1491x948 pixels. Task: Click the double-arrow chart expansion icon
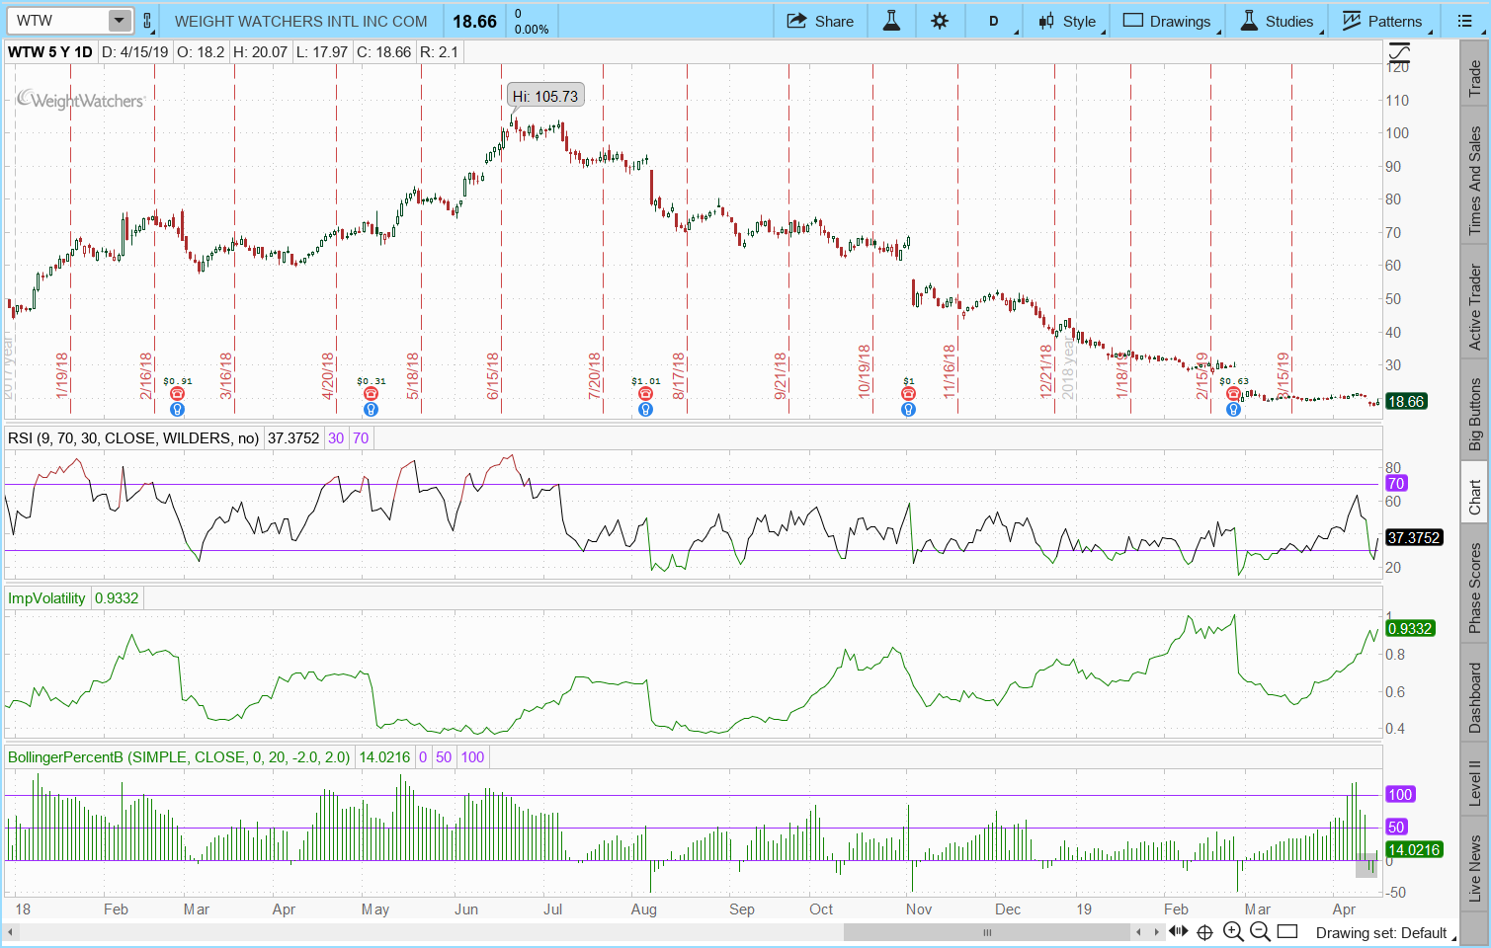click(x=1179, y=931)
